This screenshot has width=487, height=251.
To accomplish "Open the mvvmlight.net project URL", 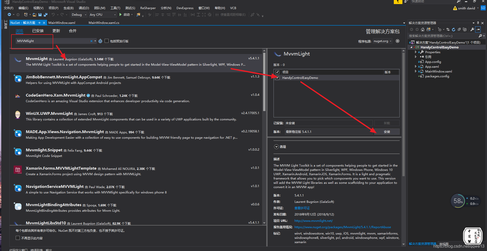I will point(314,221).
